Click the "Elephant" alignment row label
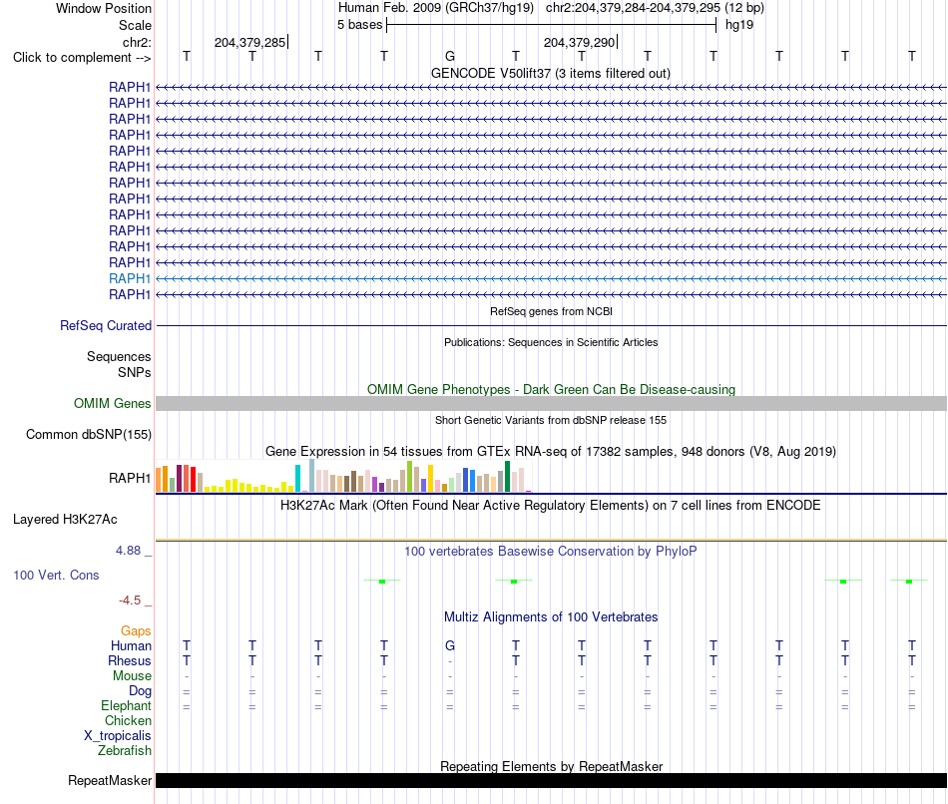The image size is (948, 804). point(126,706)
